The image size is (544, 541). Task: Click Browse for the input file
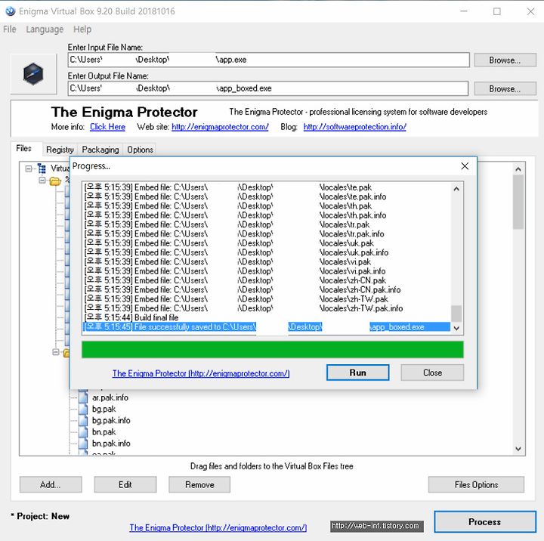[x=505, y=60]
